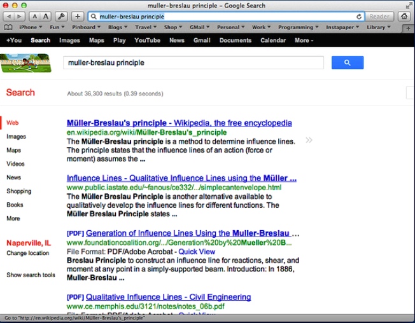The width and height of the screenshot is (415, 323).
Task: Select Maps in the Google black bar
Action: (96, 40)
